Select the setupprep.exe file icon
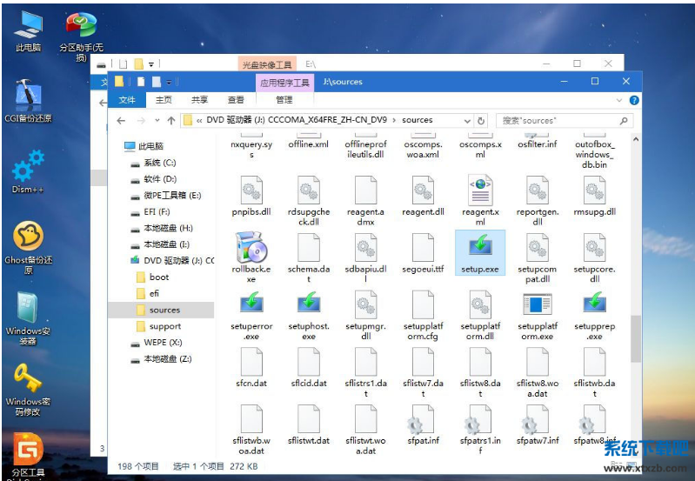This screenshot has width=695, height=481. 594,304
